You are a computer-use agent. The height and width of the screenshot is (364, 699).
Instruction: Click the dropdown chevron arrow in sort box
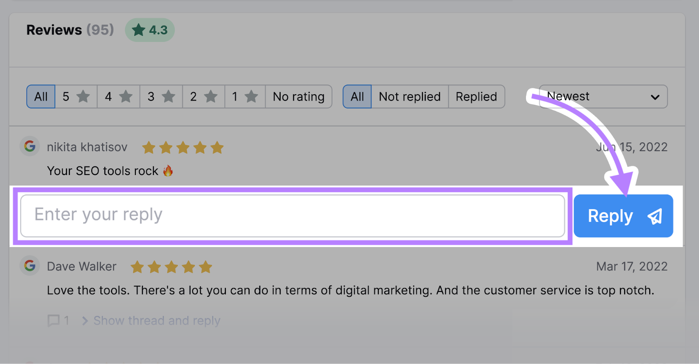655,97
